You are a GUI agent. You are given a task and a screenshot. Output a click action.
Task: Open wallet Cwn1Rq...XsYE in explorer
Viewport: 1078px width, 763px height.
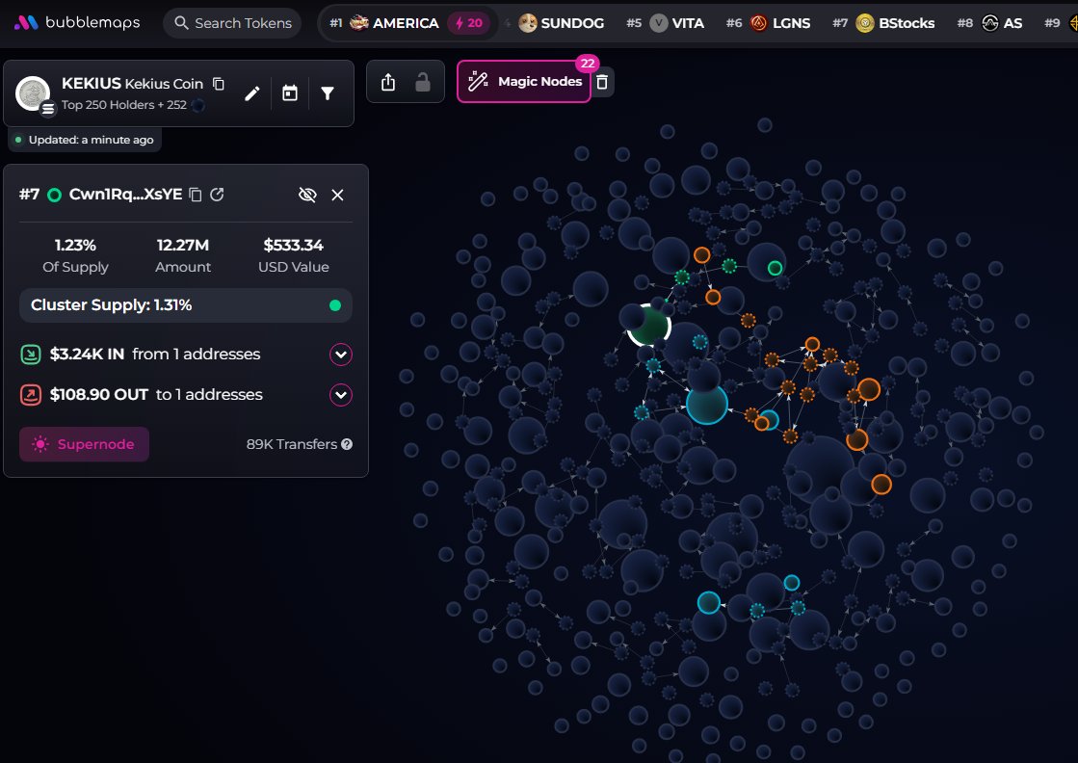(218, 195)
